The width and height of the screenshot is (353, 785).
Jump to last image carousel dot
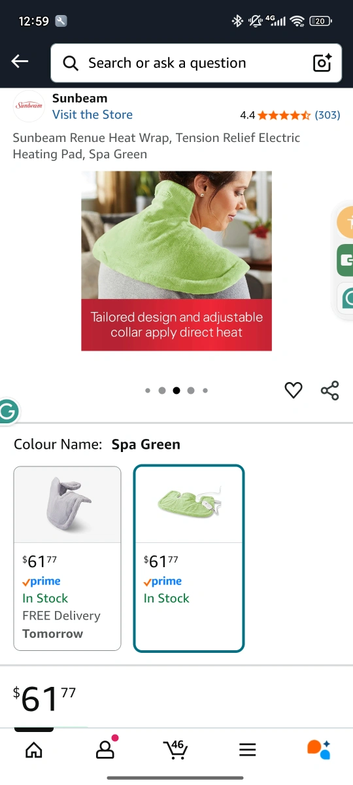tap(205, 391)
